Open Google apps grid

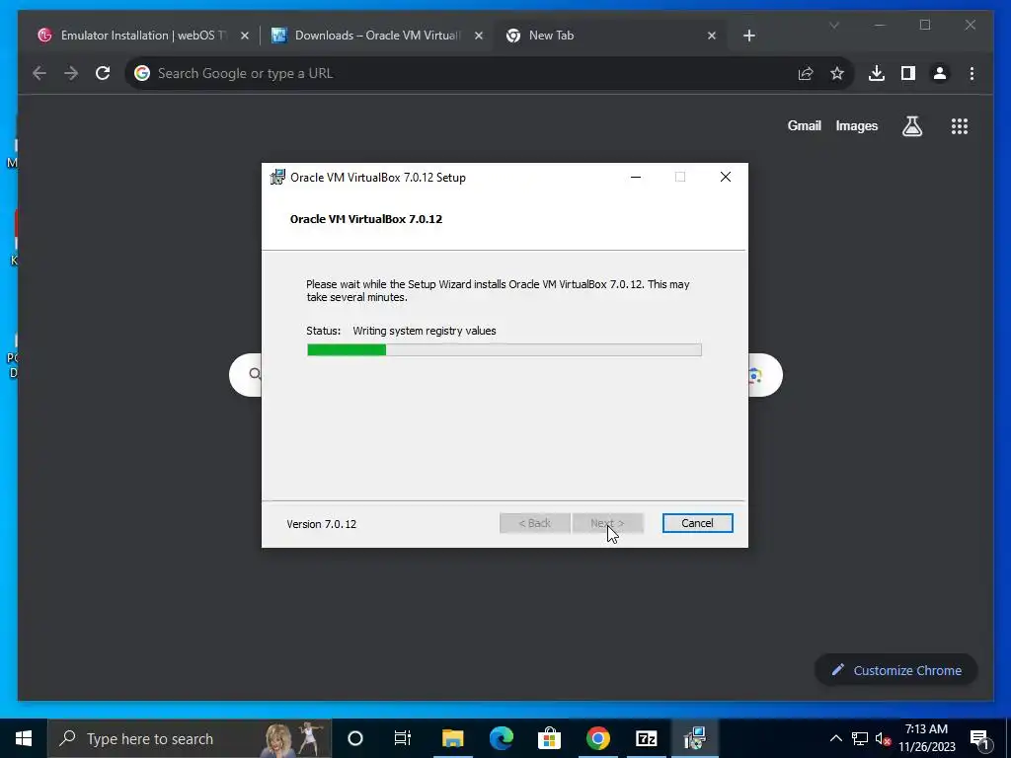[960, 126]
